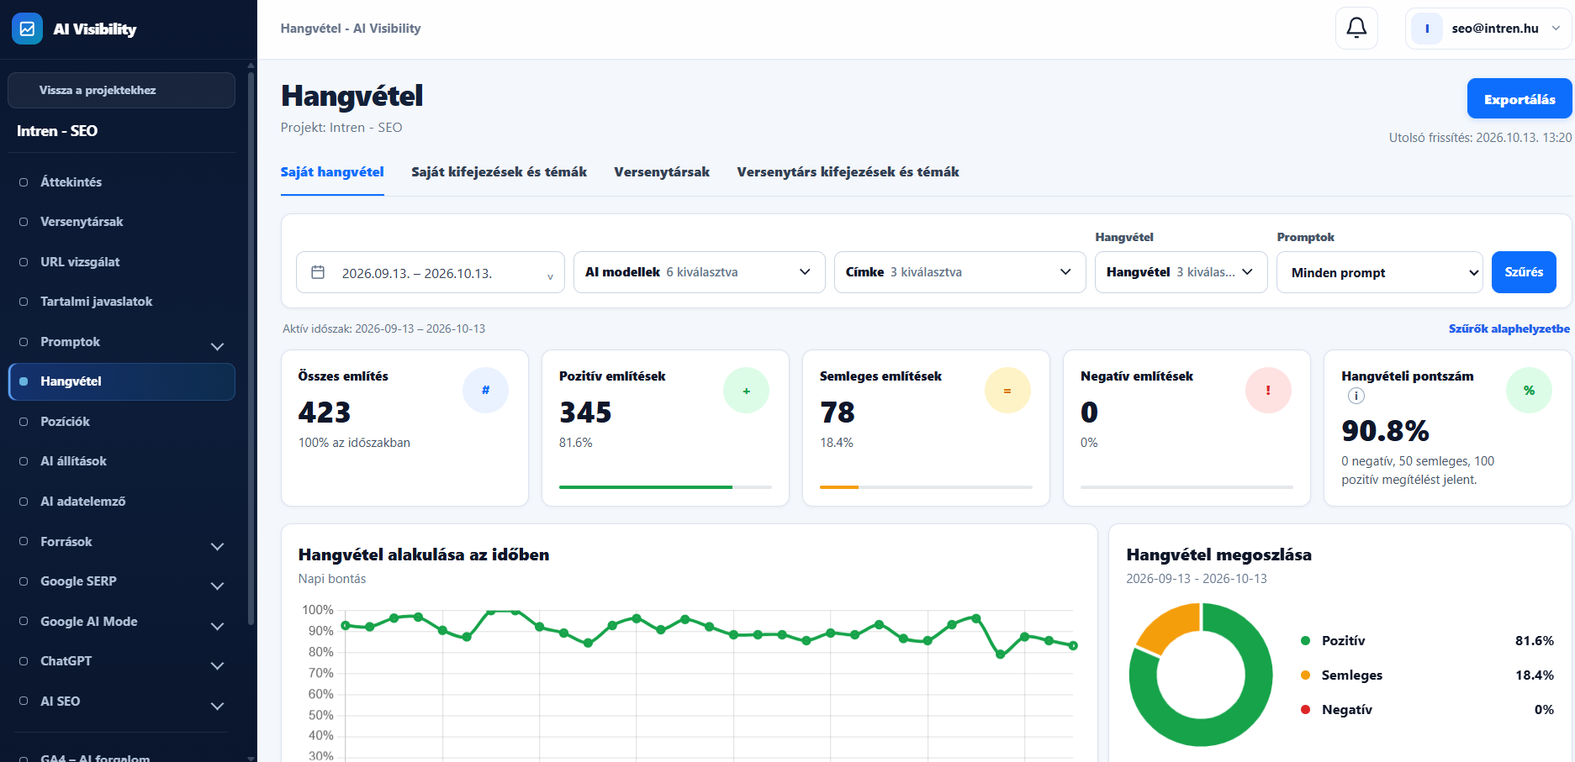Click the AI Visibility logo icon
Image resolution: width=1575 pixels, height=762 pixels.
[x=27, y=29]
